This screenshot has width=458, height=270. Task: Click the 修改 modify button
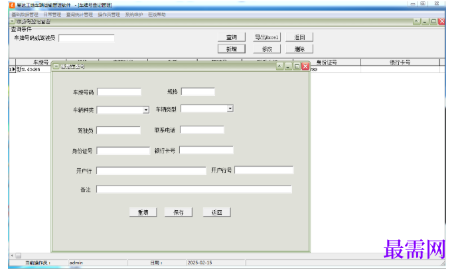pos(267,49)
